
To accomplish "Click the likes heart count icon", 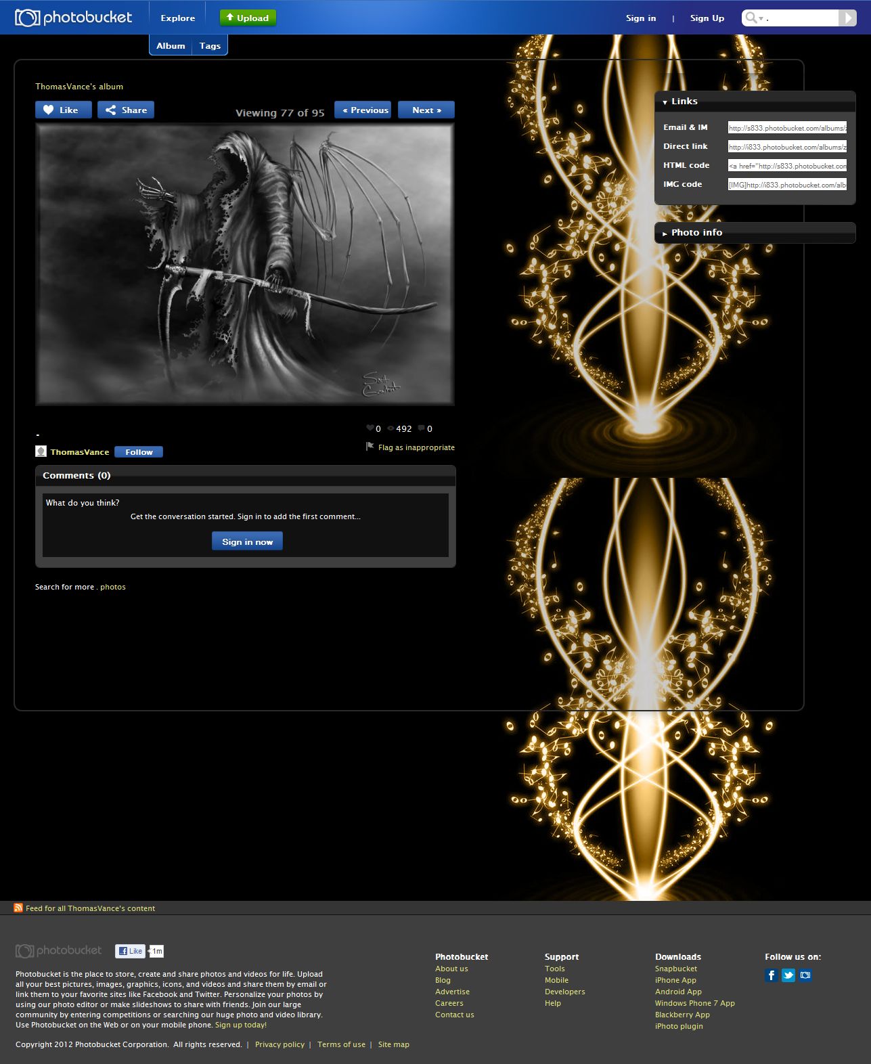I will pos(370,428).
